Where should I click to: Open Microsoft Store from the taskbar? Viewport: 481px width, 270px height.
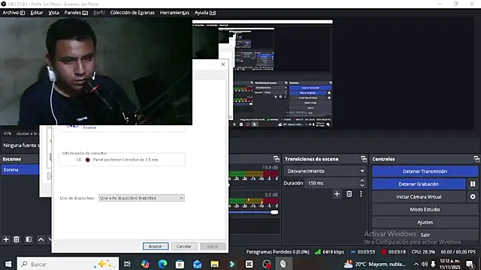click(180, 264)
